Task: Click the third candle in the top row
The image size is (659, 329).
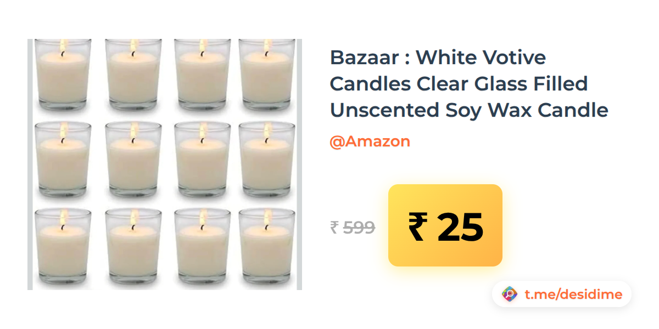Action: coord(202,74)
